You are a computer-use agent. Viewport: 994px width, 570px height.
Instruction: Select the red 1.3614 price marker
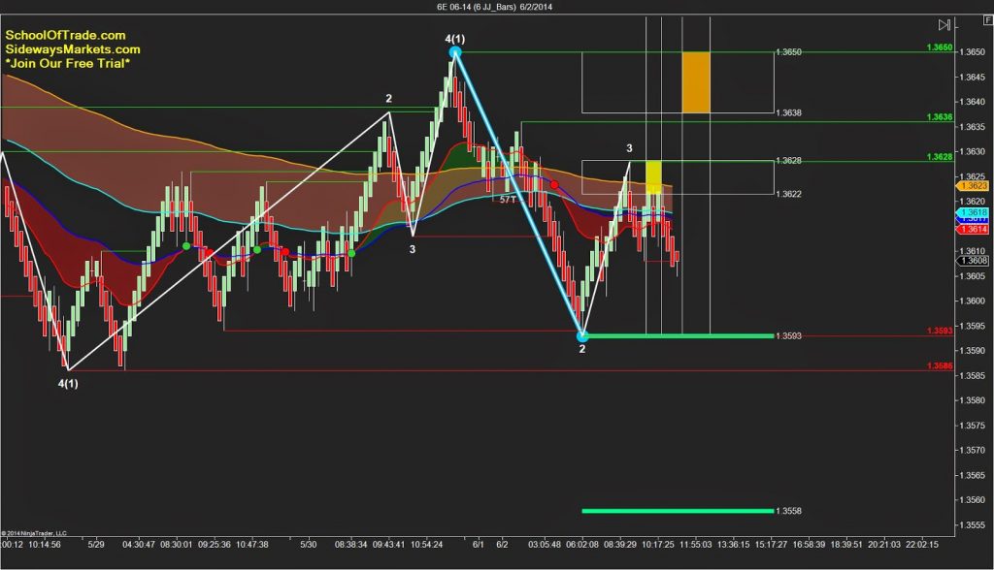click(x=973, y=230)
